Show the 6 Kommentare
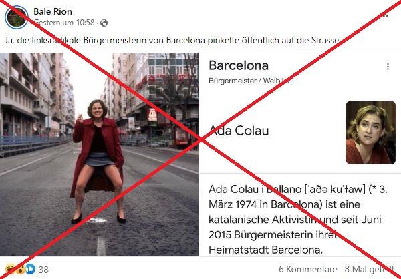 (308, 269)
